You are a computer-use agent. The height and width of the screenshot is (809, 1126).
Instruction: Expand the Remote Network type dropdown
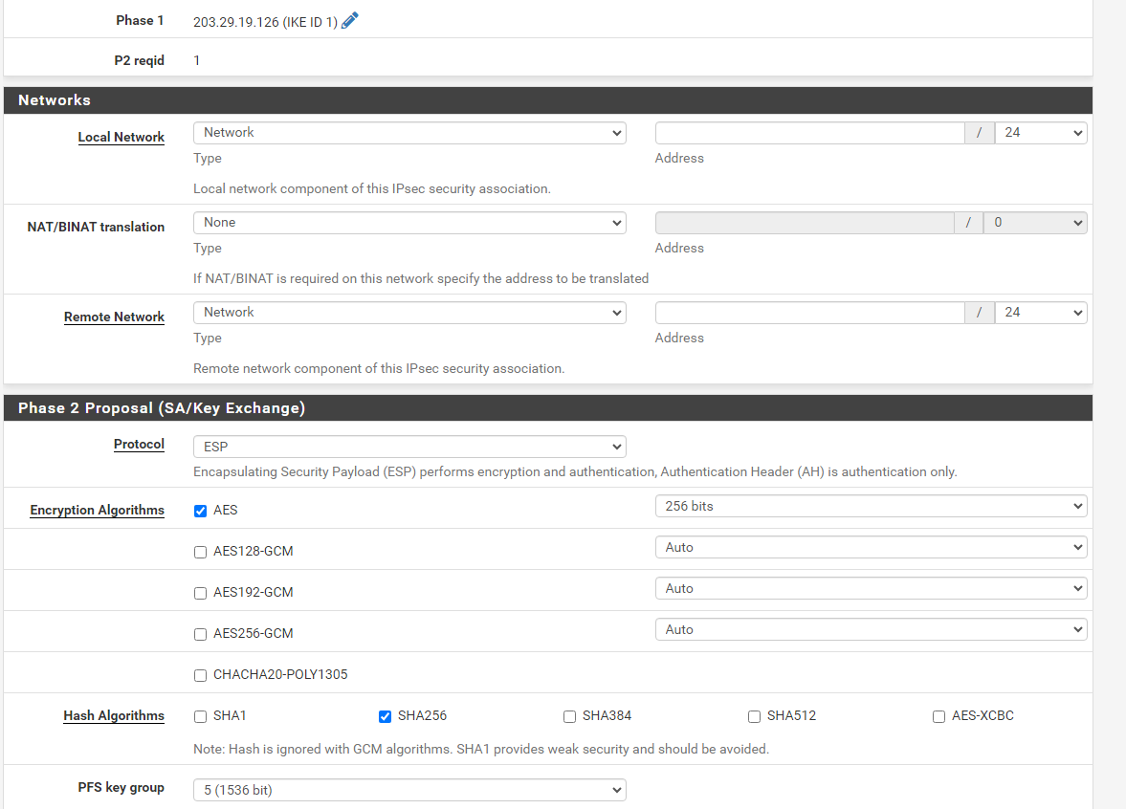pos(409,313)
